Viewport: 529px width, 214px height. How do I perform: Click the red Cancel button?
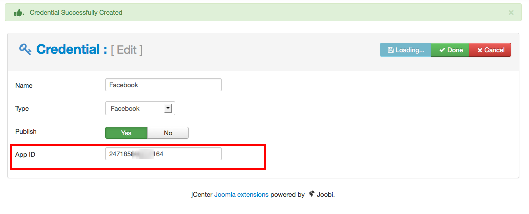[490, 50]
